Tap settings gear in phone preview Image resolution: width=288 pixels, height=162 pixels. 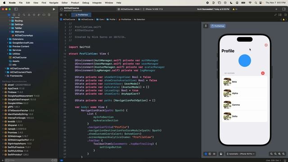tap(266, 45)
